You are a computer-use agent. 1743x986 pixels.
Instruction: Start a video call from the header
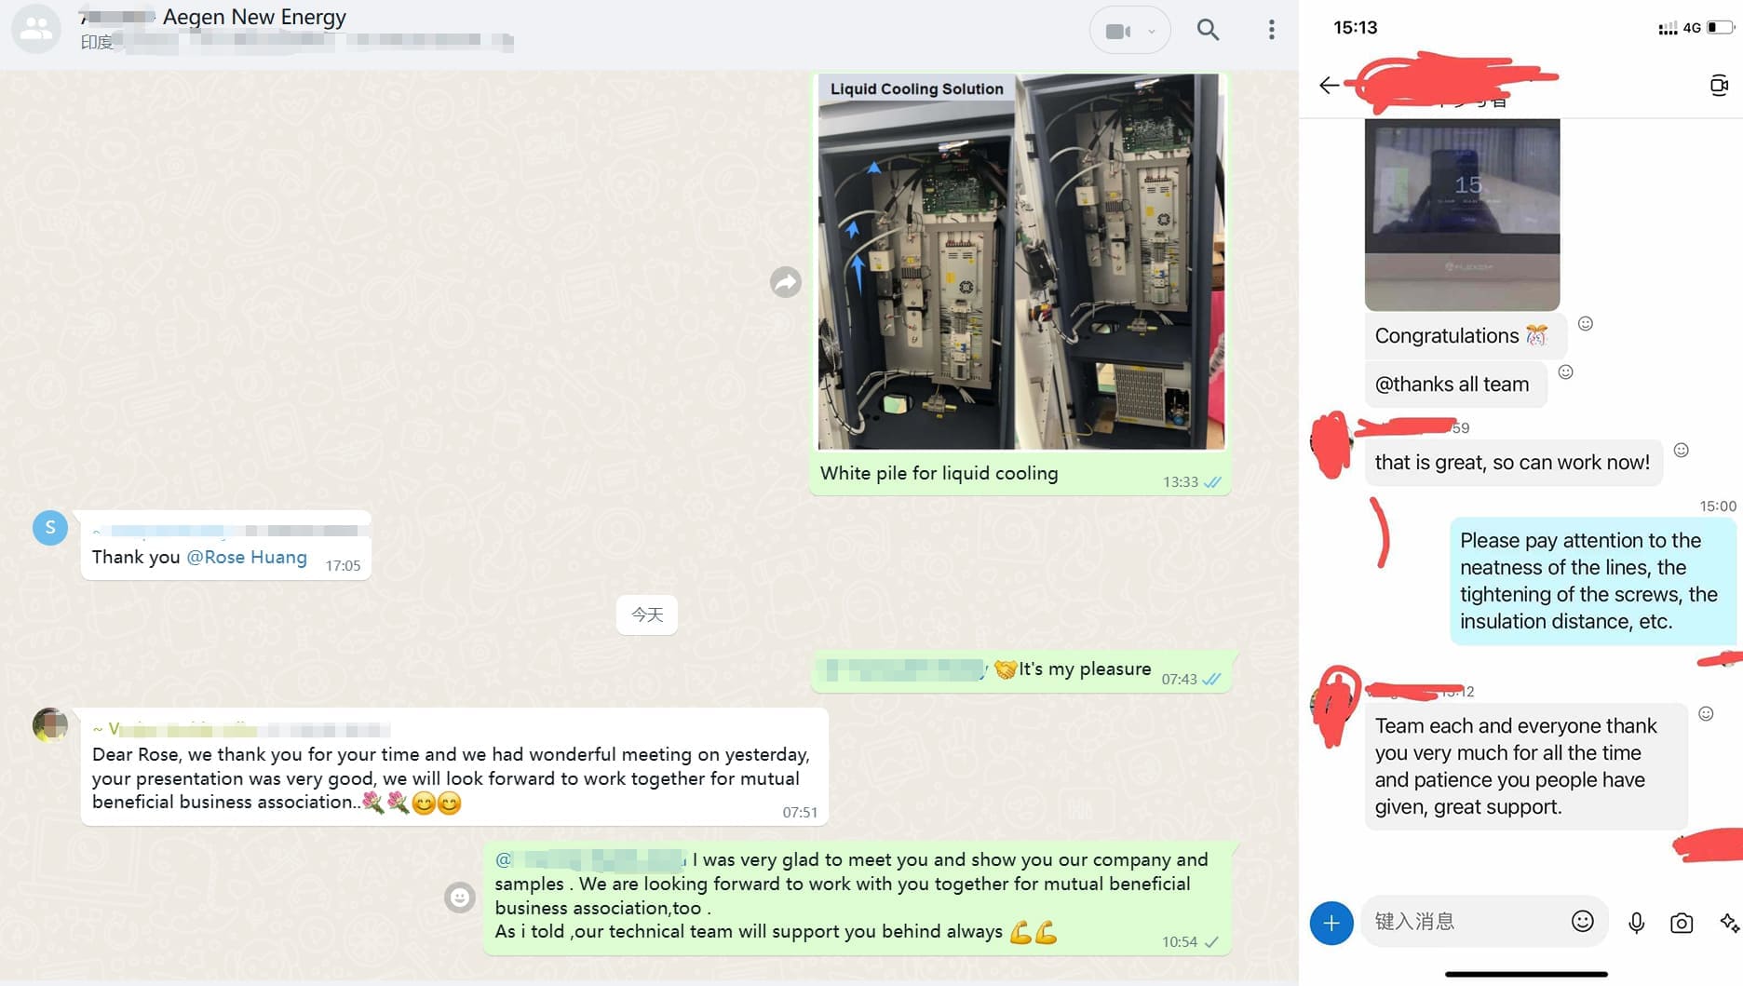point(1118,31)
